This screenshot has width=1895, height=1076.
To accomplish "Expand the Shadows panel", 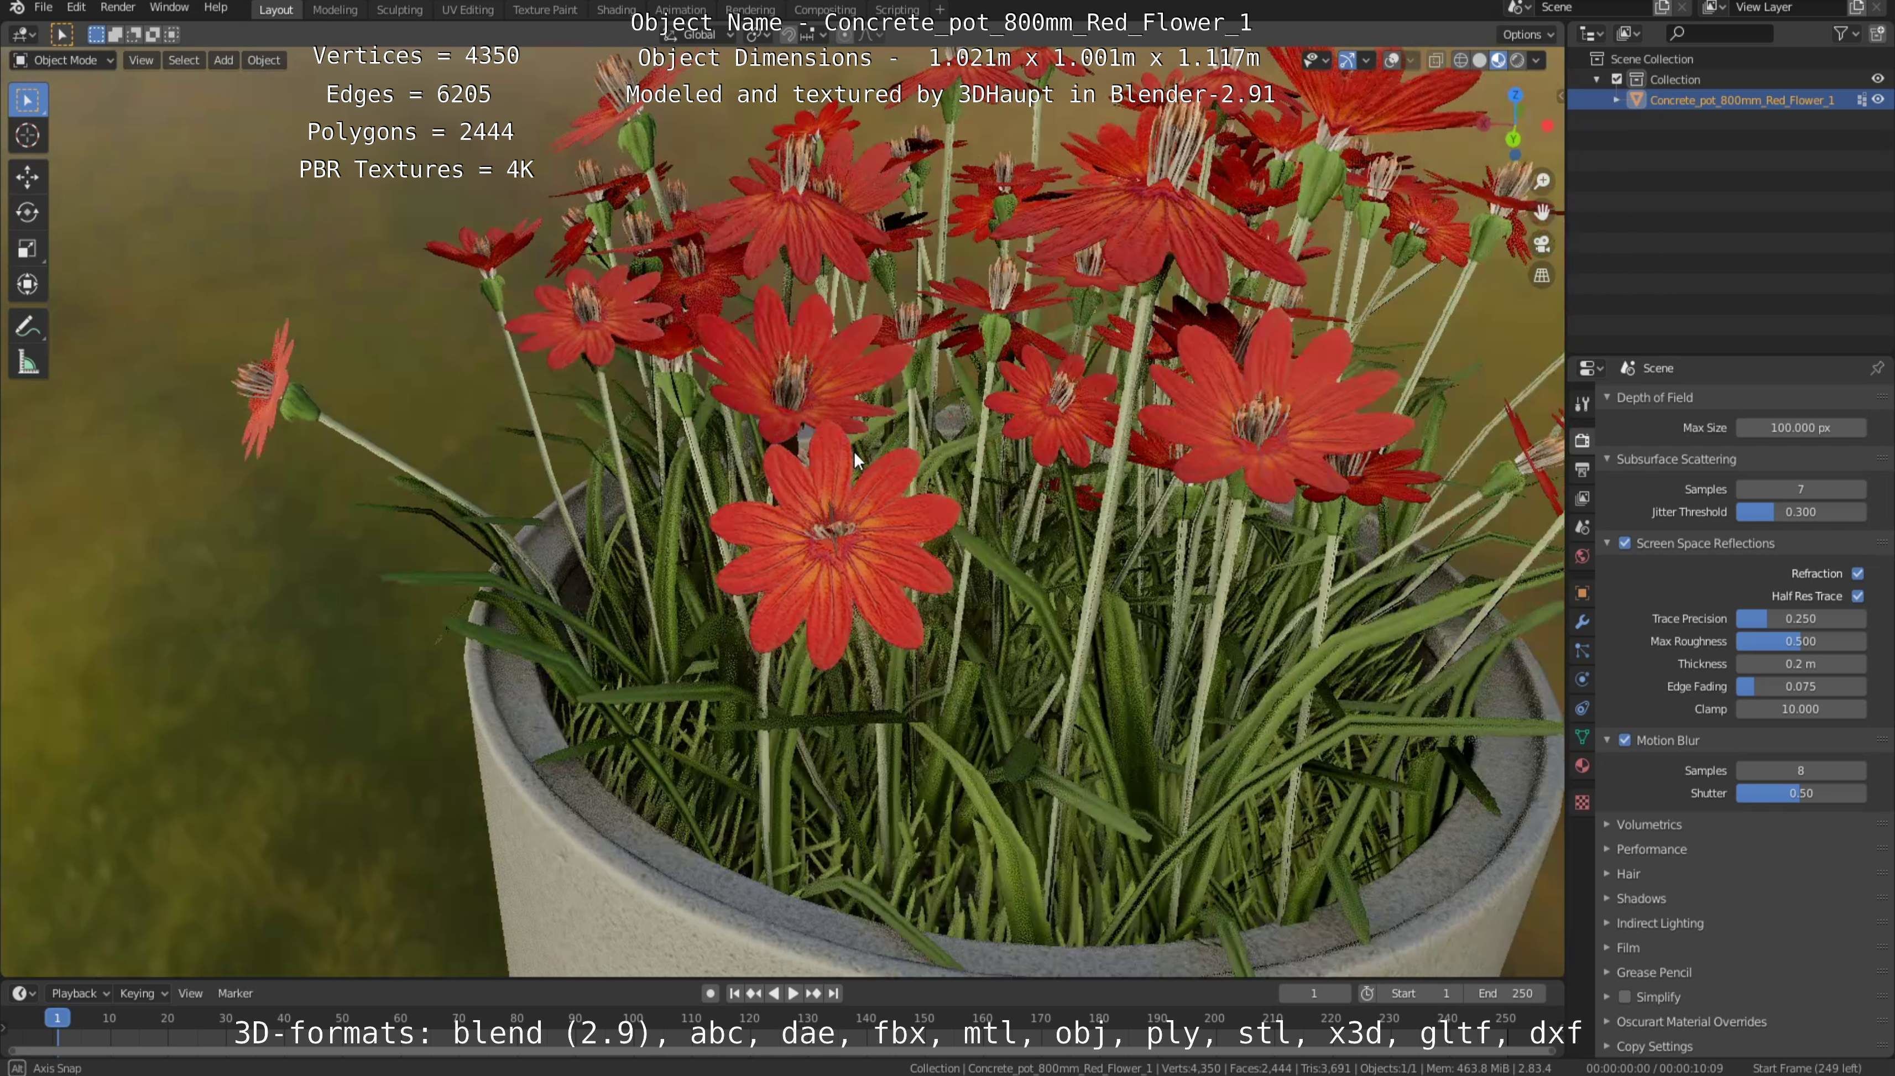I will (x=1640, y=899).
